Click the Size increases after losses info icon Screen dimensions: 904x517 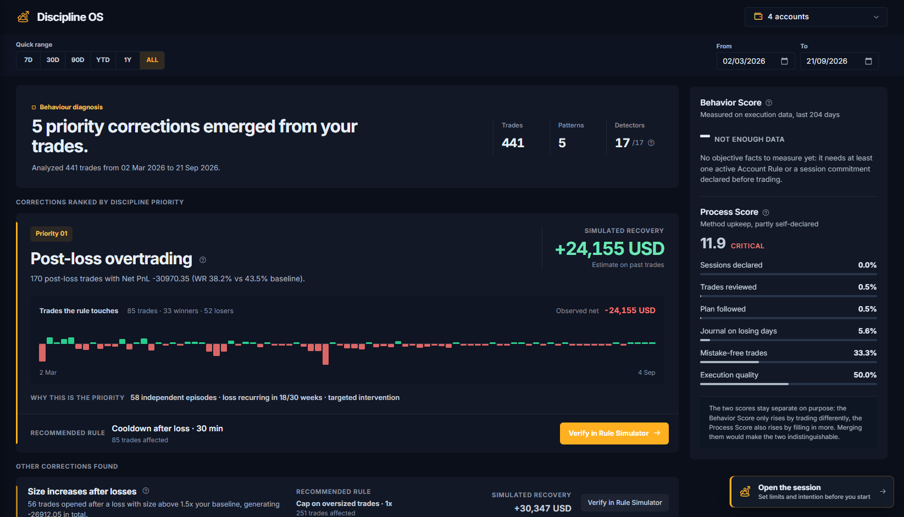click(x=146, y=491)
